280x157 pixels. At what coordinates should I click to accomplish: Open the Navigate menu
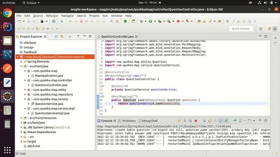(x=67, y=16)
